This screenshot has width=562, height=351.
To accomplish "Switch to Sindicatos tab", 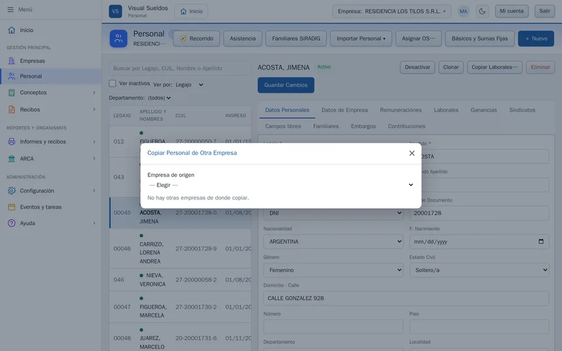I will pyautogui.click(x=522, y=110).
